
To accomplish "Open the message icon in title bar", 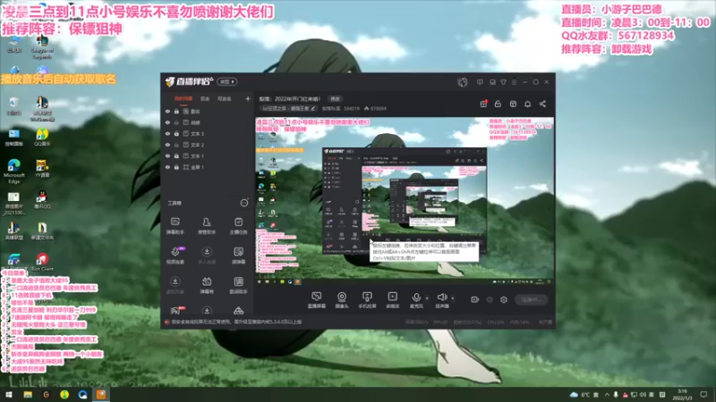I will (480, 82).
